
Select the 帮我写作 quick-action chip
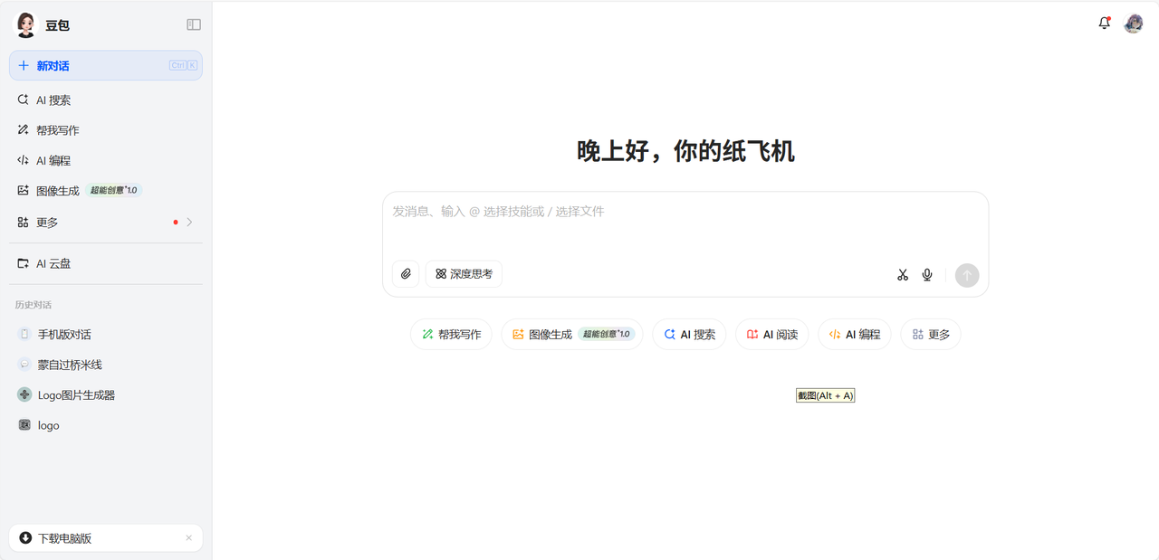point(451,335)
